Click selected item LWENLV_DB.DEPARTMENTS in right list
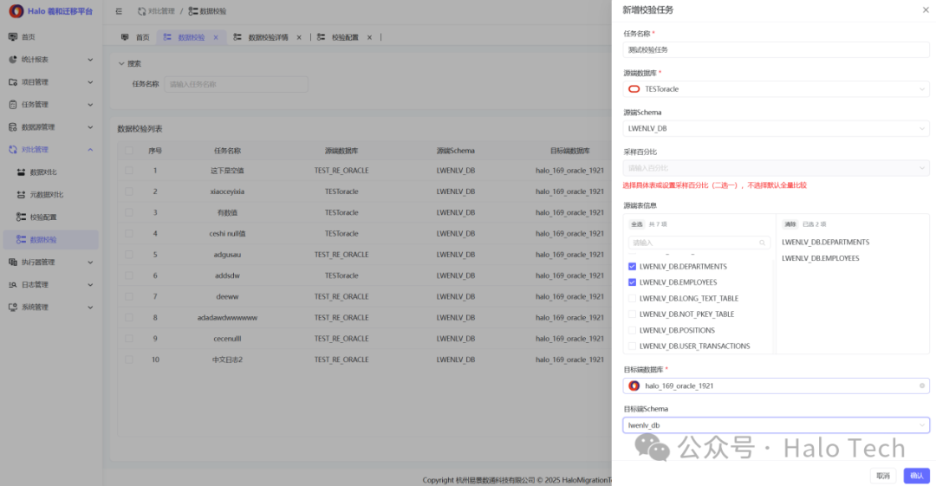The height and width of the screenshot is (486, 936). click(x=826, y=243)
